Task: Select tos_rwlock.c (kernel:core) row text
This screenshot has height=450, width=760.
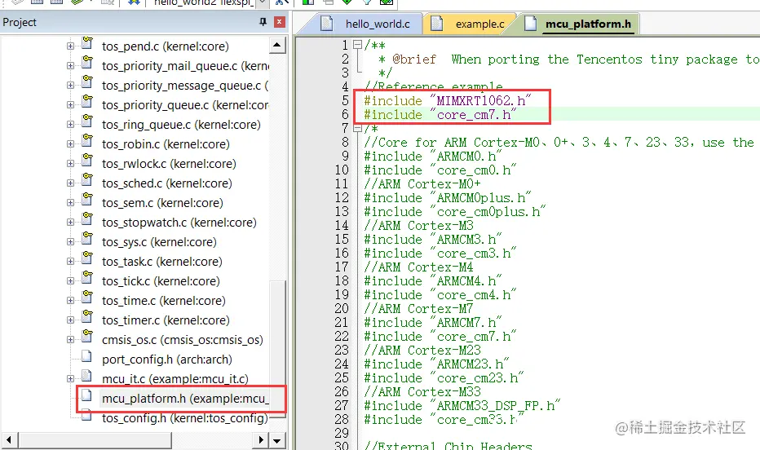Action: tap(169, 164)
